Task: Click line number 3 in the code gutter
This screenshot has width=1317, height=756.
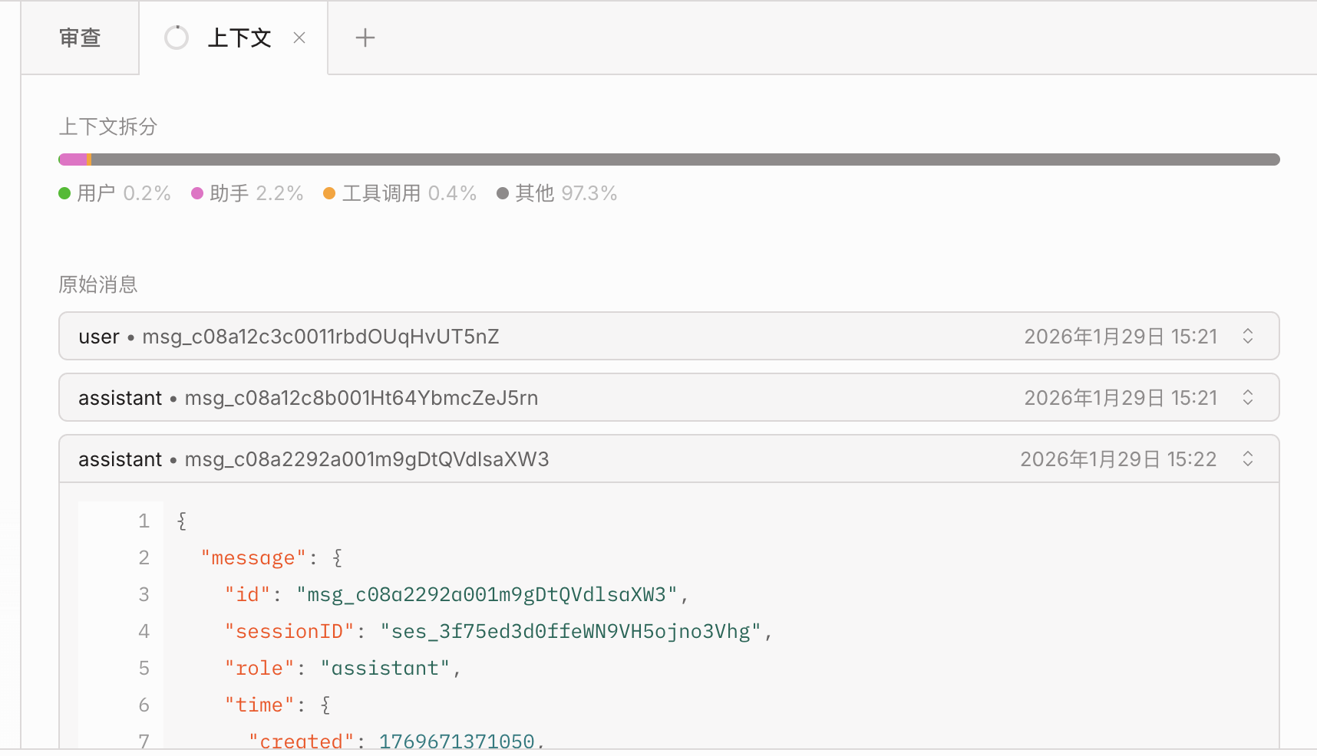Action: (x=144, y=595)
